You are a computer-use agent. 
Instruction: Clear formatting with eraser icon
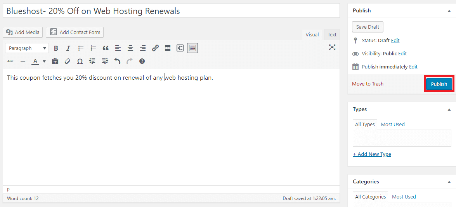tap(68, 61)
